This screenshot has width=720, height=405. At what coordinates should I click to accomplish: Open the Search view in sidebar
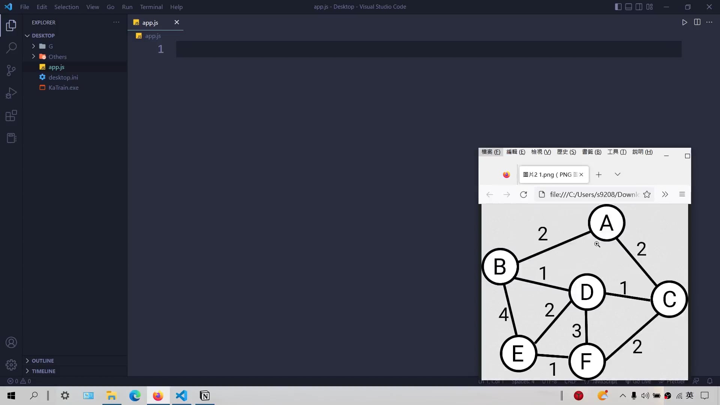click(11, 48)
